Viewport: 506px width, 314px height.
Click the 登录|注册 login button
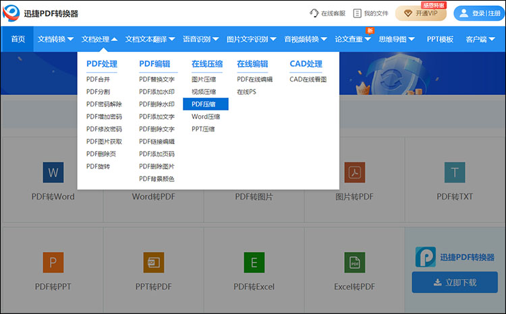coord(479,13)
